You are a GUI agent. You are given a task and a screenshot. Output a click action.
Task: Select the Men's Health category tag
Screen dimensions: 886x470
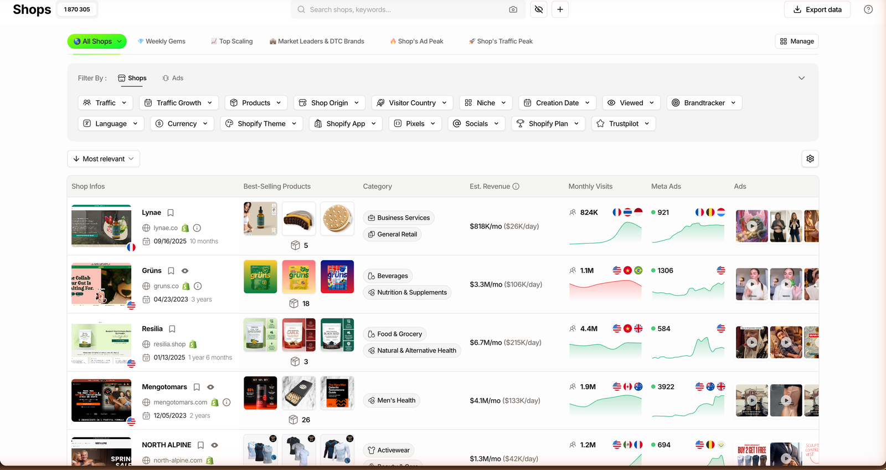(x=392, y=401)
